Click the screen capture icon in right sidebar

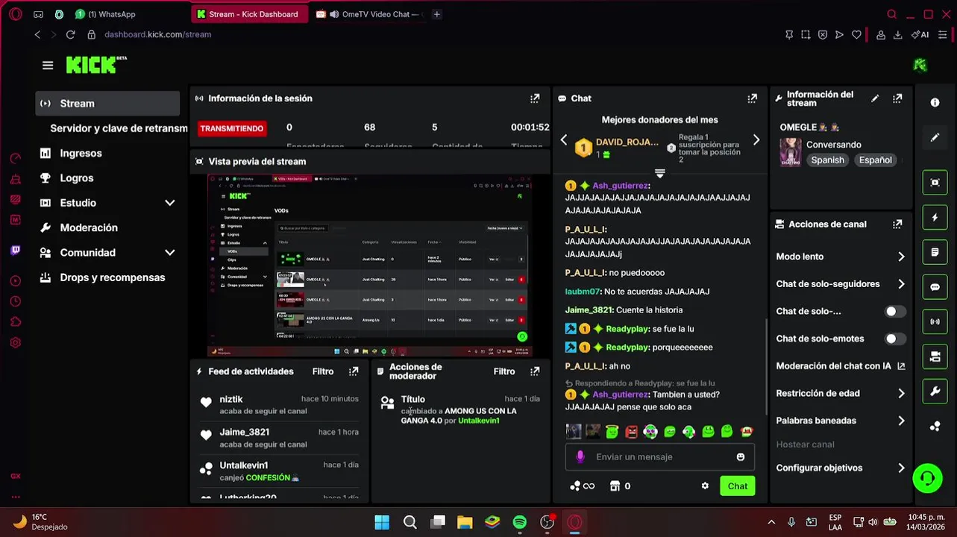[x=935, y=183]
